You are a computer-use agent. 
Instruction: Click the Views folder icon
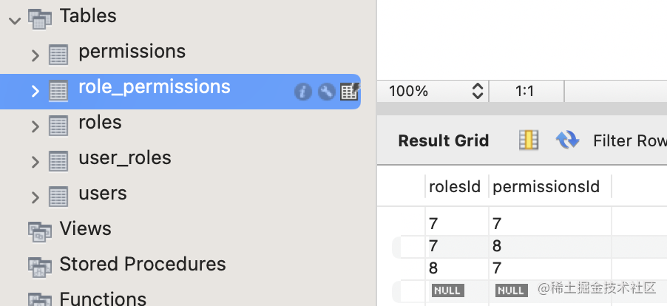point(39,231)
